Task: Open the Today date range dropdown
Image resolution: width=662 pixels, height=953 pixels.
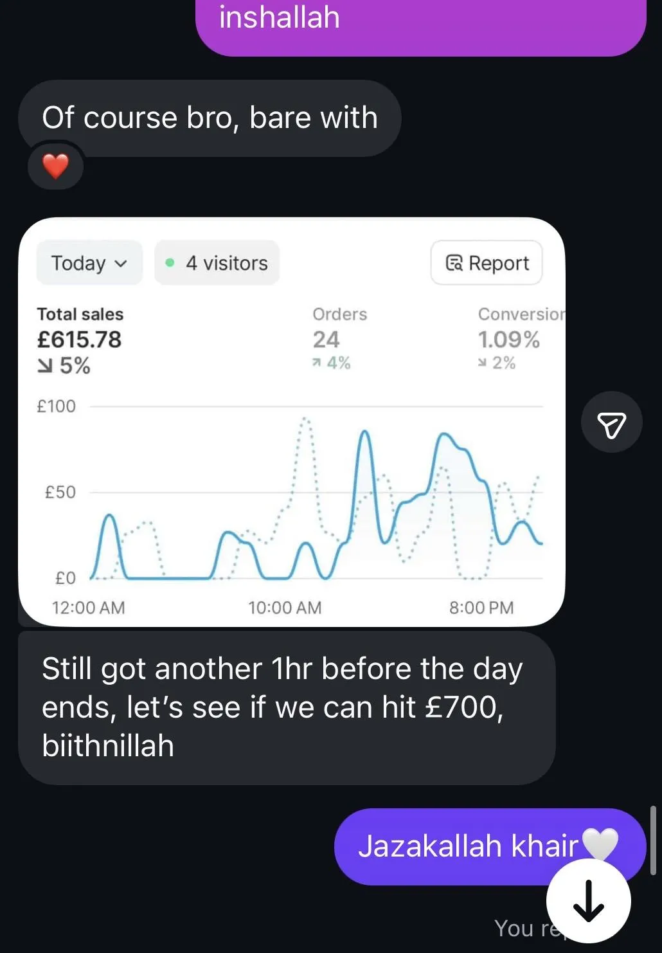Action: [x=89, y=262]
